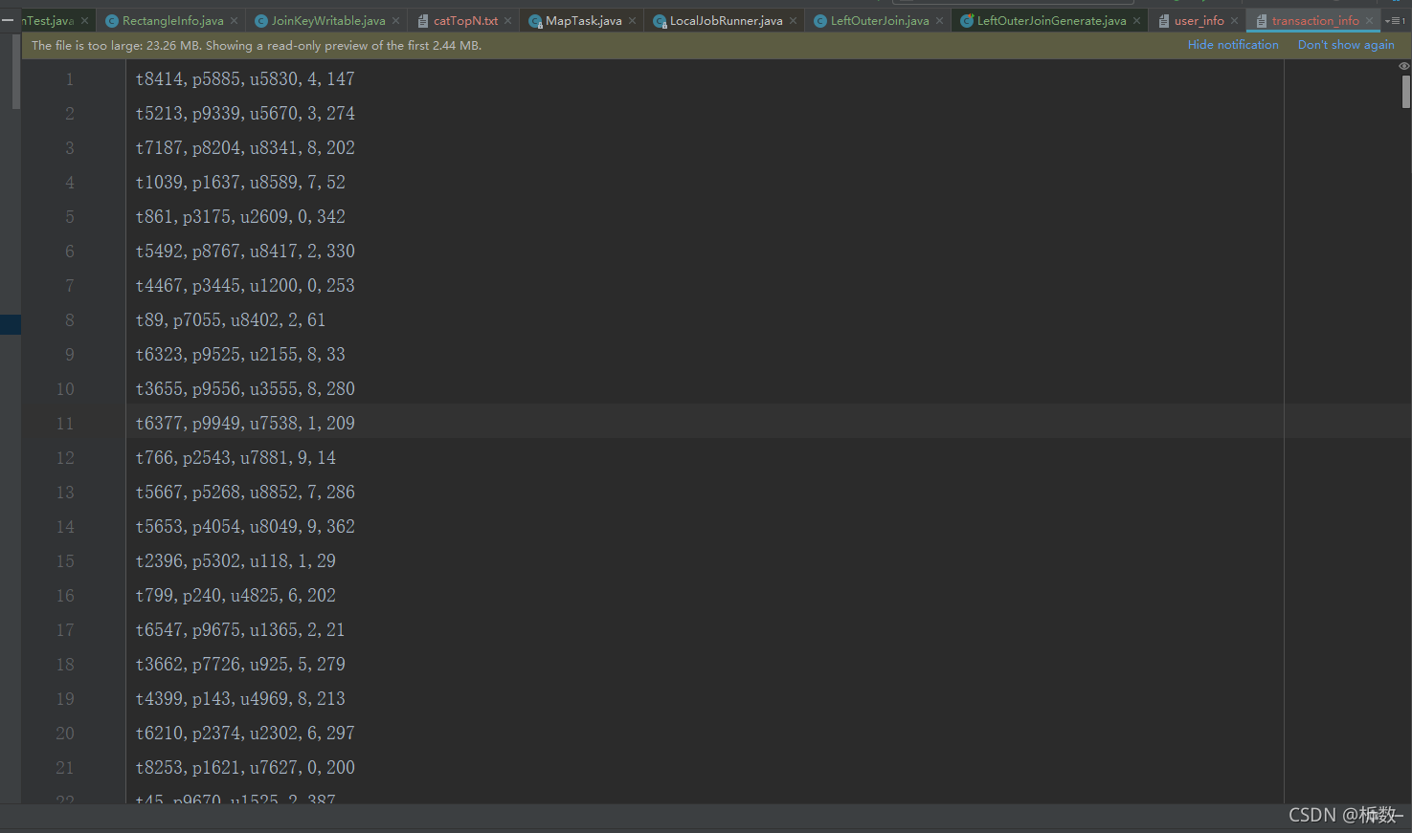The width and height of the screenshot is (1412, 833).
Task: Close the JoinKeyWritable.java tab
Action: pyautogui.click(x=395, y=21)
